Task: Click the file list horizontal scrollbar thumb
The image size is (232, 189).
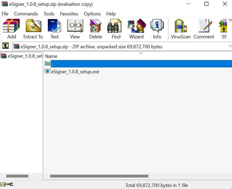Action: coord(99,176)
